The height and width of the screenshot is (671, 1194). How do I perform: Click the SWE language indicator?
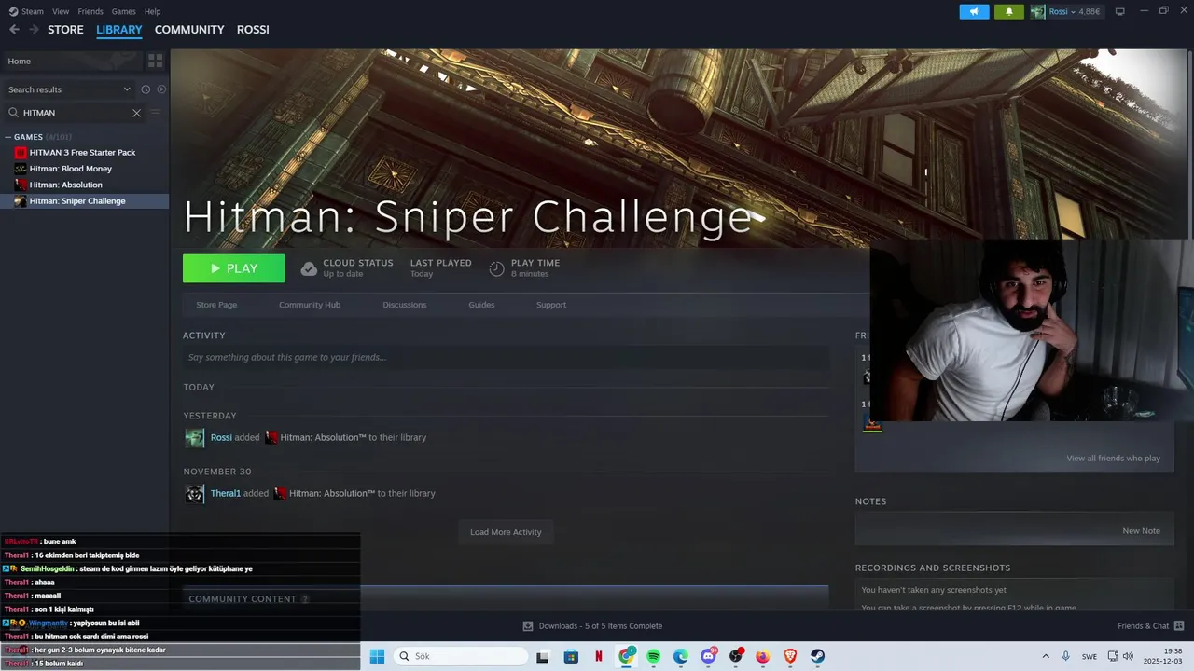click(1090, 656)
